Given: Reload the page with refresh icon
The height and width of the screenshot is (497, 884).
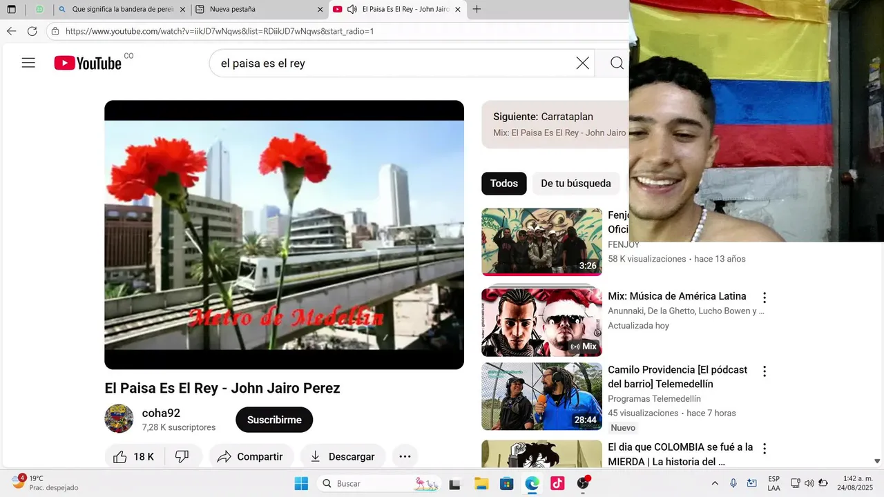Looking at the screenshot, I should pyautogui.click(x=32, y=31).
